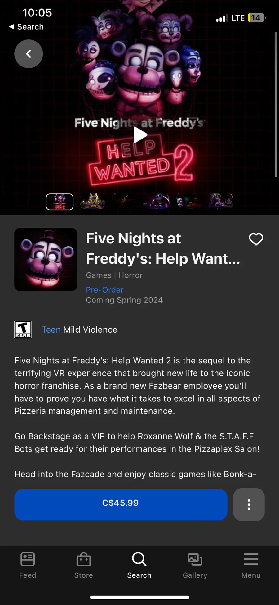Open the Menu hamburger icon
Viewport: 279px width, 605px height.
pos(251,565)
